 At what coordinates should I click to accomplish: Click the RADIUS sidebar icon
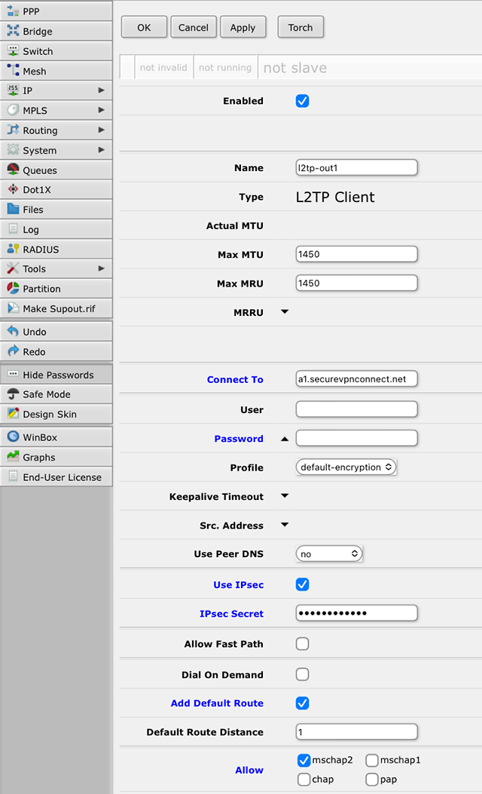[13, 249]
